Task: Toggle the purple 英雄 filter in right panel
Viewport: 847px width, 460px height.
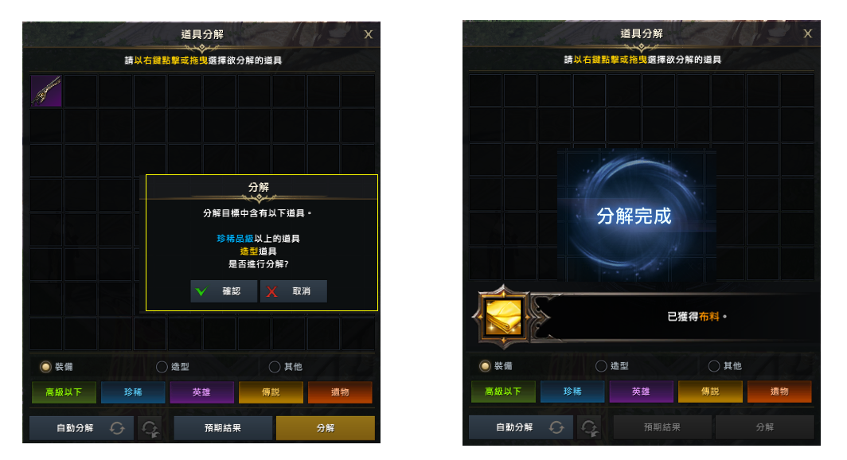Action: [641, 392]
